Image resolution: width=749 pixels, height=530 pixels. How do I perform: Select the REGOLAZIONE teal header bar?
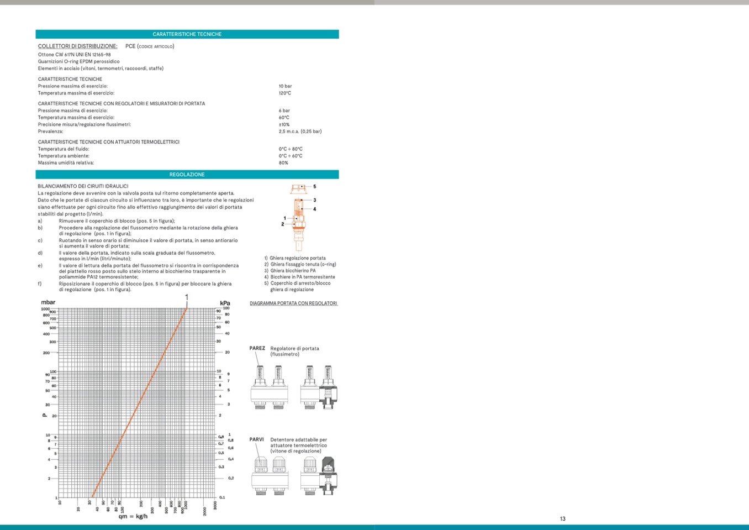[x=187, y=175]
